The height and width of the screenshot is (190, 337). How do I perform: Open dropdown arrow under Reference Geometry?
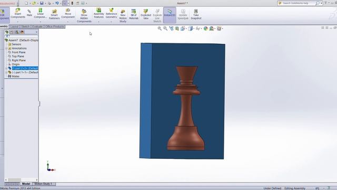pos(111,22)
